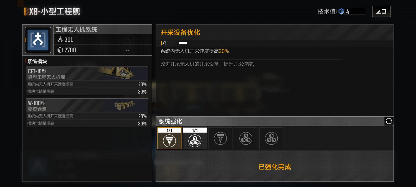
Task: Click the refresh icon beside 系统强化
Action: tap(389, 121)
